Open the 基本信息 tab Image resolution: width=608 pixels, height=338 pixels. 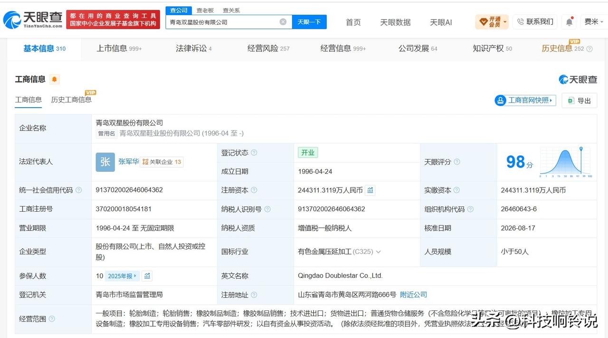45,48
